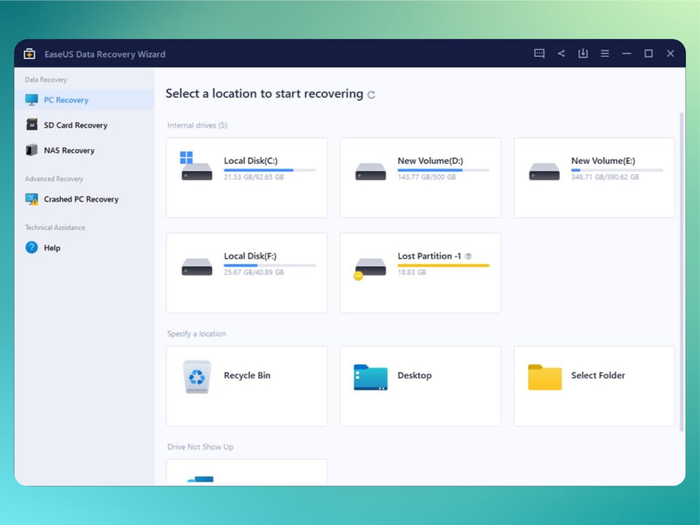Image resolution: width=700 pixels, height=525 pixels.
Task: Click the blue Desktop folder icon
Action: [x=371, y=377]
